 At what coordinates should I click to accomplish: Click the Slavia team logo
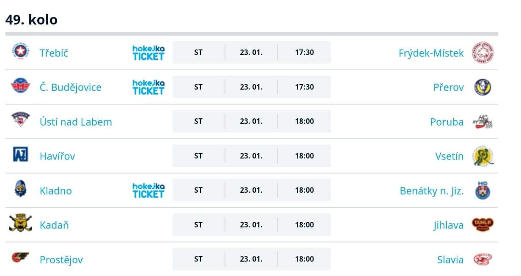pyautogui.click(x=483, y=259)
